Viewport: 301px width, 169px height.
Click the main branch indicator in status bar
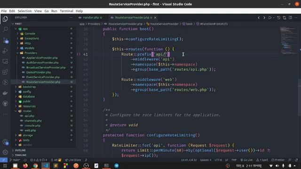[x=15, y=160]
